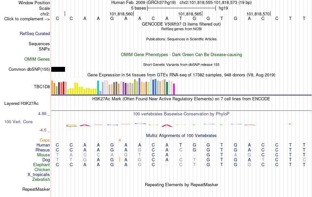Click the TBC1D8 tissue expression bar chart

click(x=113, y=86)
